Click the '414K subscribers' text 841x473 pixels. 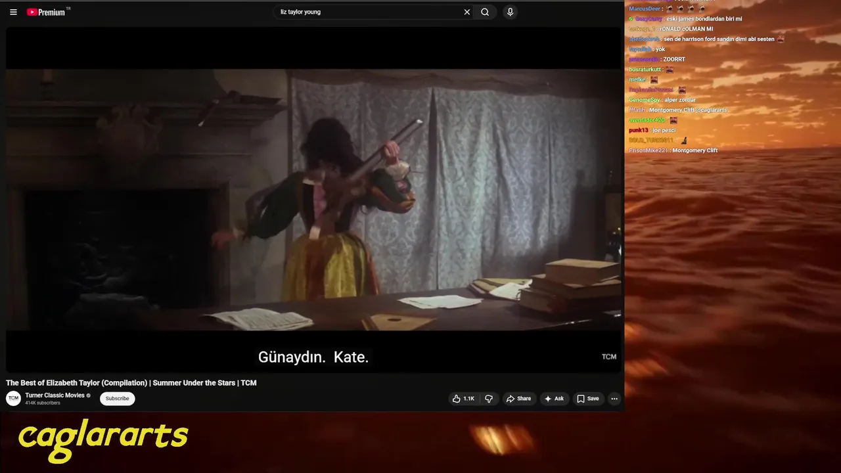point(43,403)
